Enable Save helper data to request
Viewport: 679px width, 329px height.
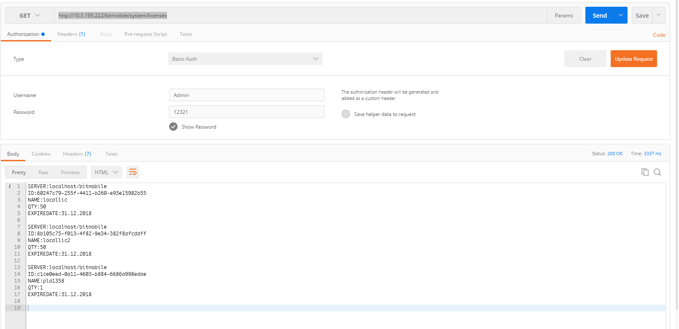click(x=346, y=114)
